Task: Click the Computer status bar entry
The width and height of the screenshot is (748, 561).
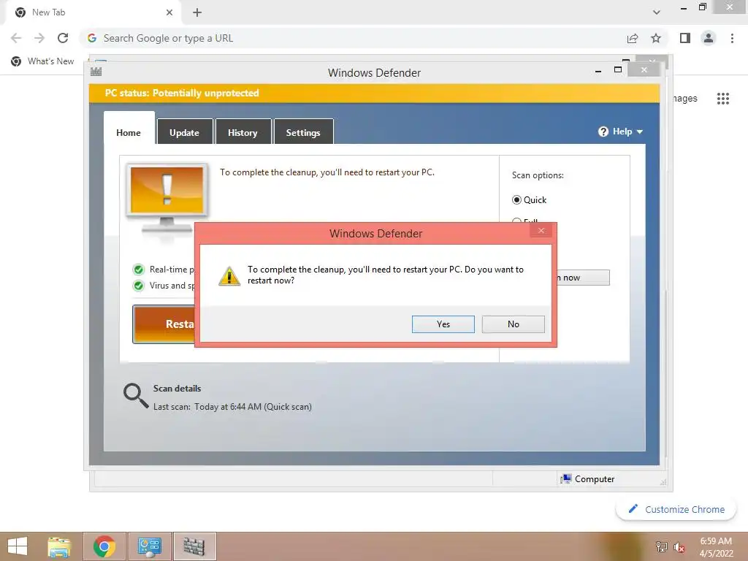Action: [x=588, y=479]
